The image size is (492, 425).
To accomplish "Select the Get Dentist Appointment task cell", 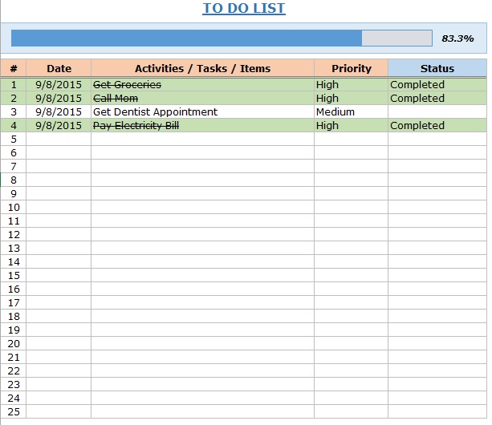I will [202, 112].
